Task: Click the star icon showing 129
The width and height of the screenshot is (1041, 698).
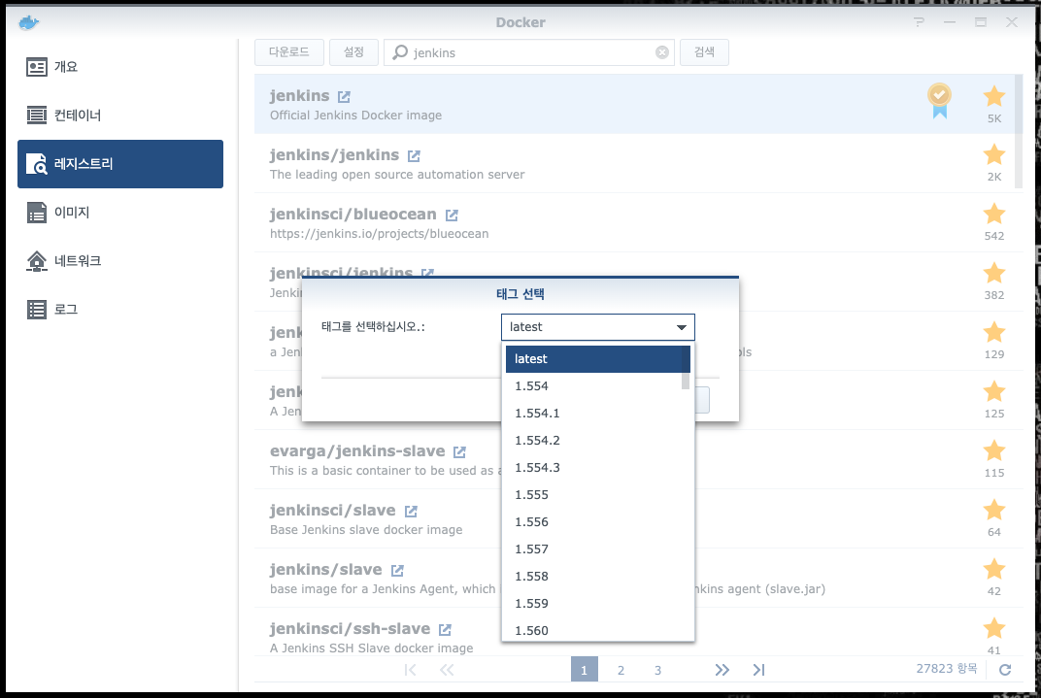Action: click(x=993, y=332)
